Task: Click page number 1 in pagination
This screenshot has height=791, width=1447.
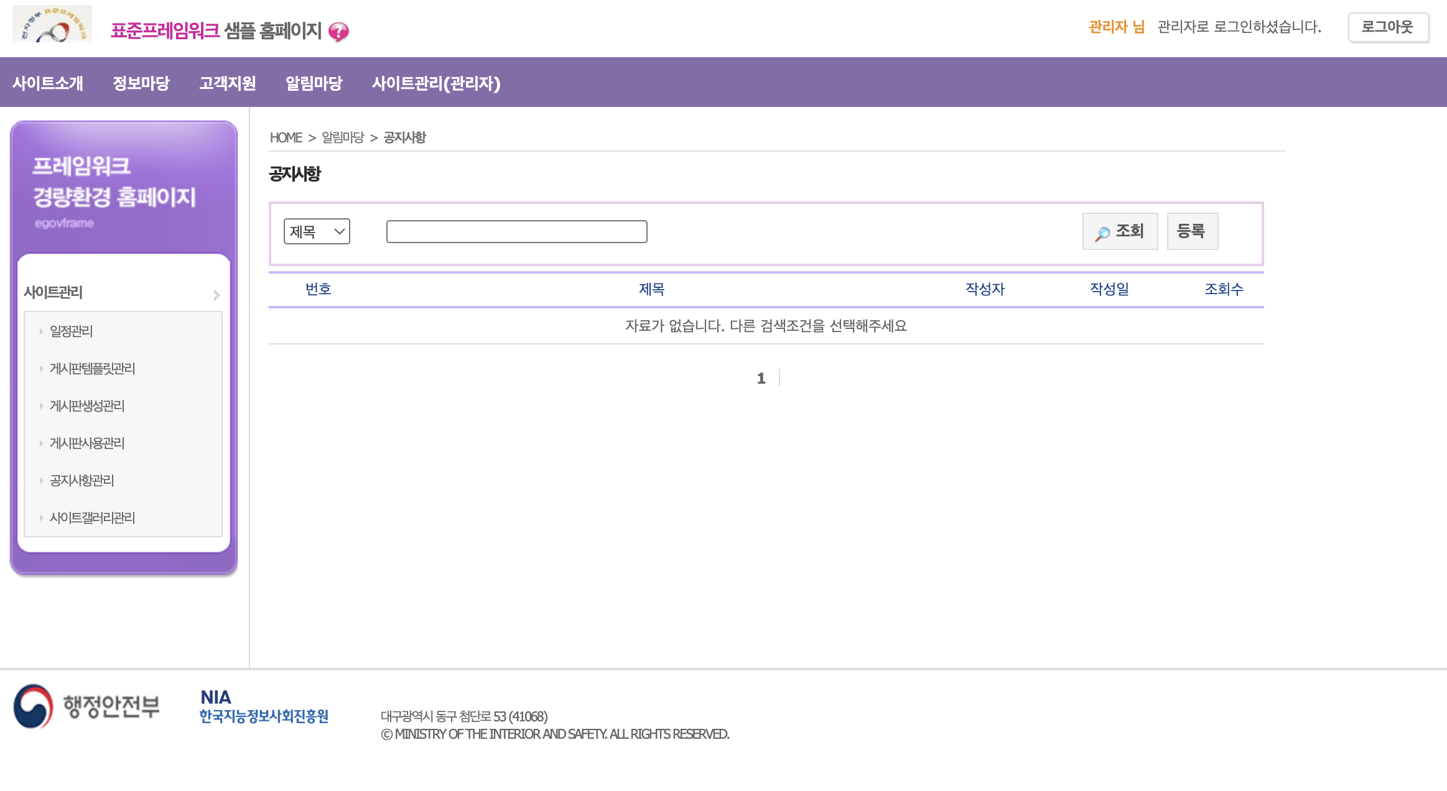Action: pos(761,378)
